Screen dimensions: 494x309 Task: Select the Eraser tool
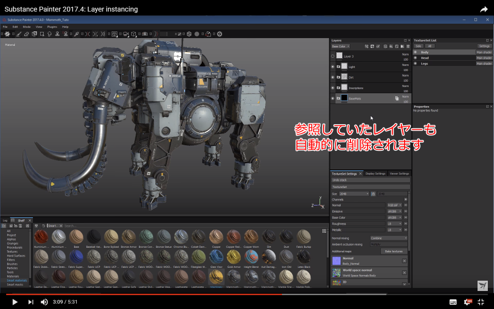click(27, 34)
